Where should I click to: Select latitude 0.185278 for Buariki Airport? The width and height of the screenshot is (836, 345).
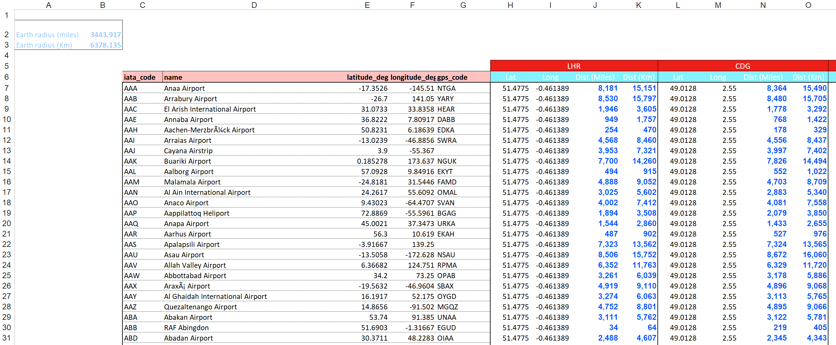tap(367, 161)
